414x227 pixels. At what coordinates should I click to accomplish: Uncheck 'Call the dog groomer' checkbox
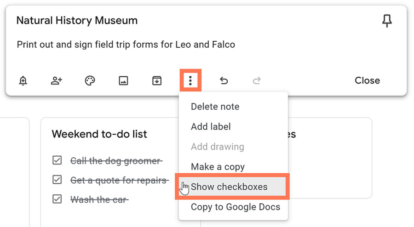[x=57, y=161]
